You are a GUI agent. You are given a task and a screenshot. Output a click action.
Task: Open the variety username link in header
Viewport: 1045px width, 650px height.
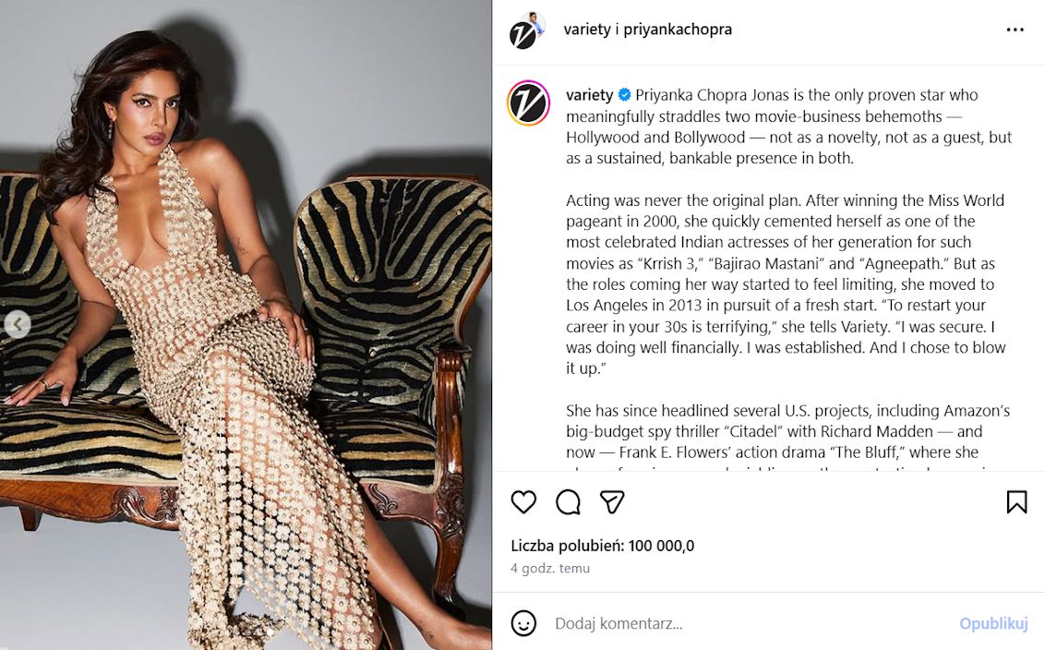coord(587,30)
